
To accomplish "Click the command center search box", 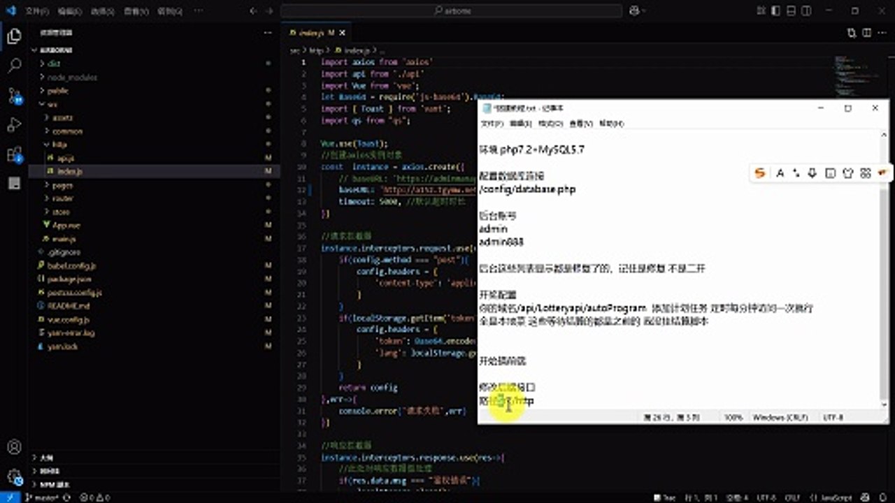I will pyautogui.click(x=452, y=10).
